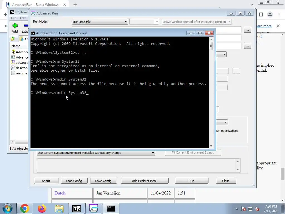Click Add Explorer Menu button
Viewport: 285px width, 214px height.
pos(145,181)
